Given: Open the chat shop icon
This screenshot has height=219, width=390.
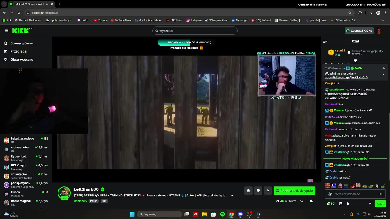Looking at the screenshot, I should [341, 203].
